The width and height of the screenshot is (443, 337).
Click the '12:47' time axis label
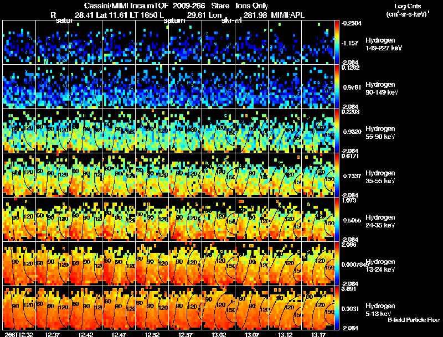[x=119, y=334]
